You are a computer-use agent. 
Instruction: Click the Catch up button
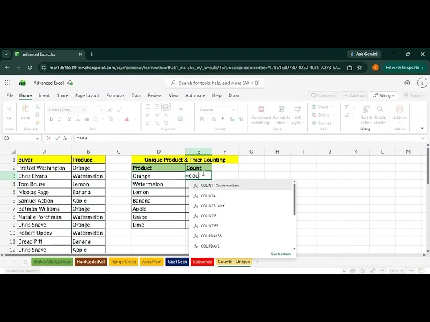(354, 95)
